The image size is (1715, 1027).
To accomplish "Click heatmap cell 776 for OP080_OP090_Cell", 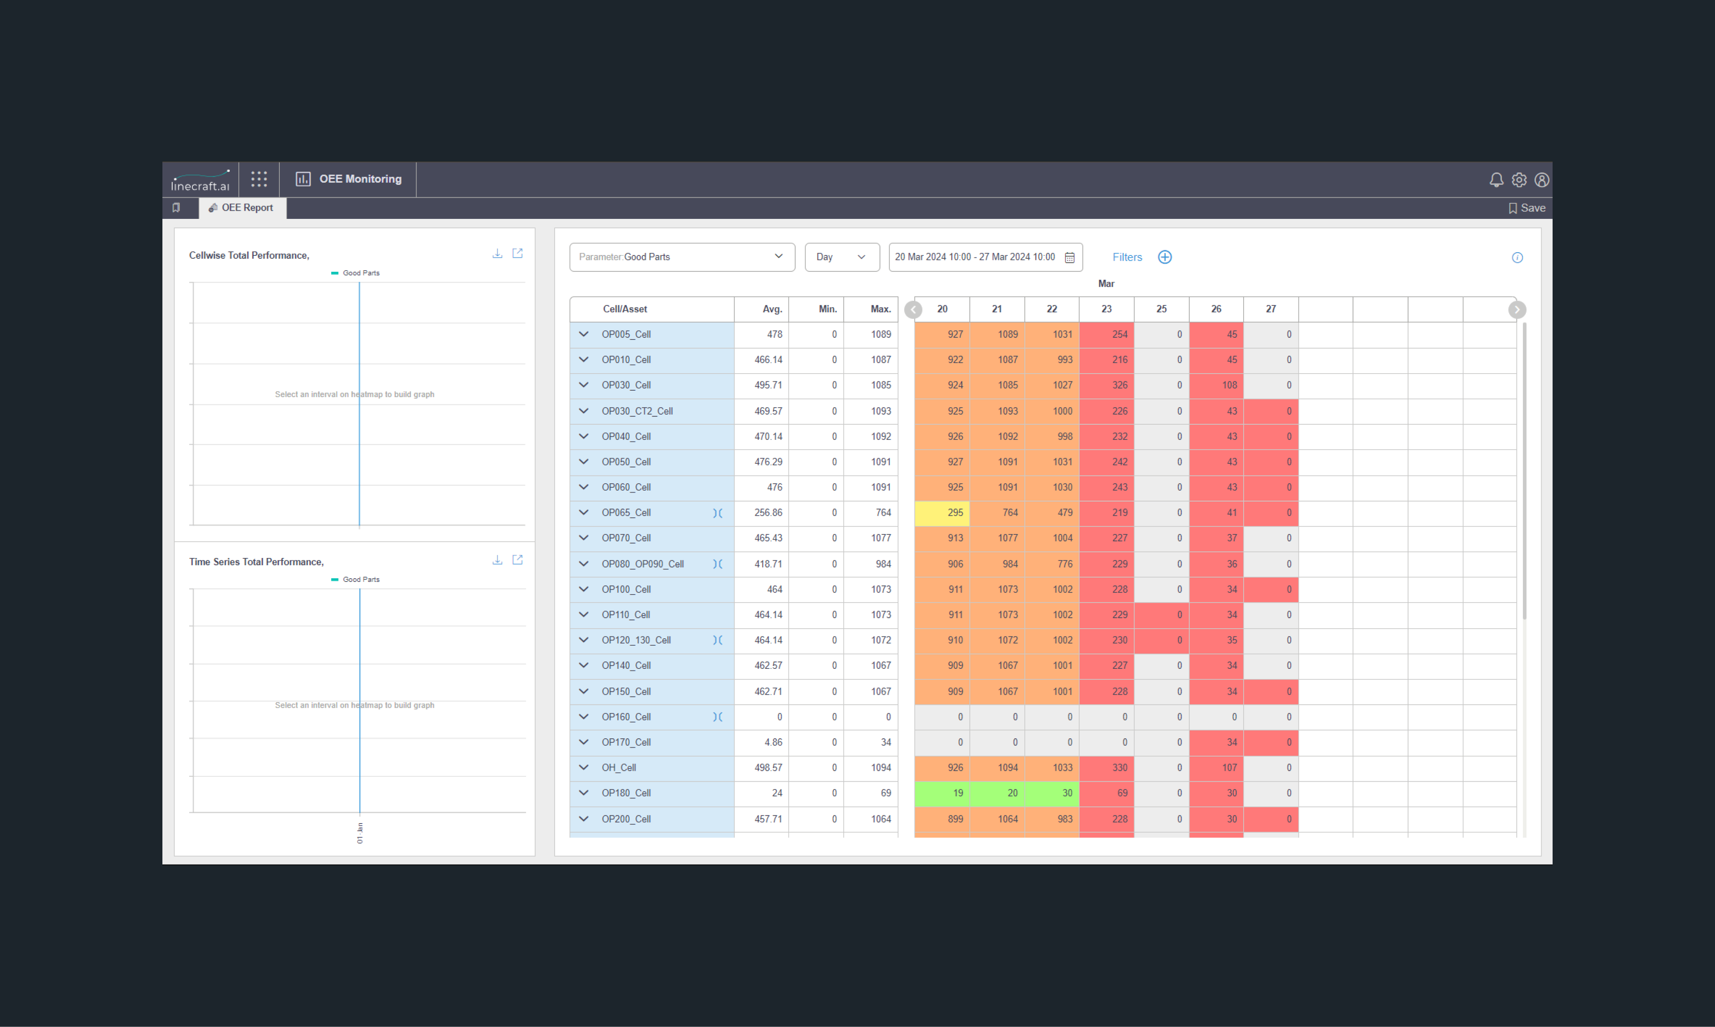I will (x=1052, y=564).
